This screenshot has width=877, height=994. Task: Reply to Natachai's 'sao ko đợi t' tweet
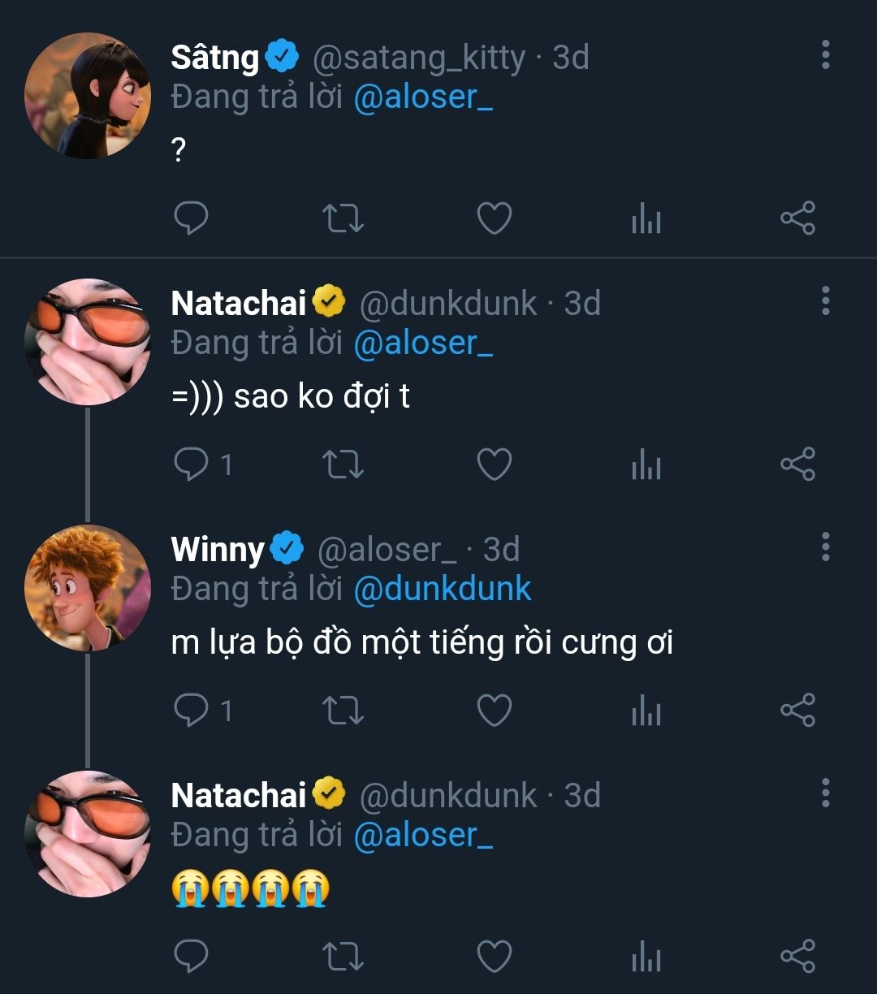(x=192, y=465)
